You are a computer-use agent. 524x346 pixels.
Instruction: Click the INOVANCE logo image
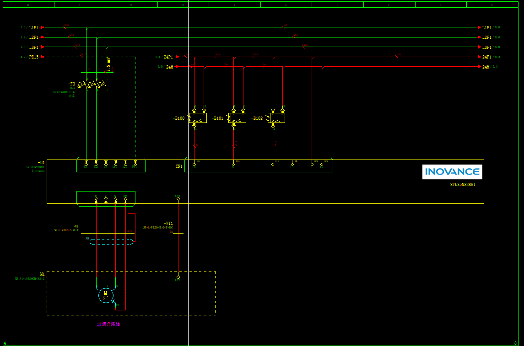(452, 172)
